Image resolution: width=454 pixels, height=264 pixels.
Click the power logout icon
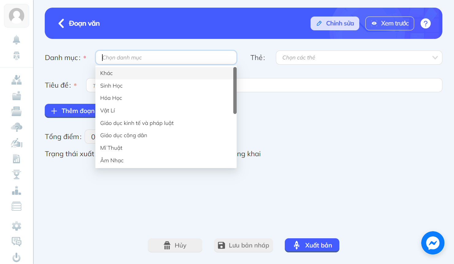pyautogui.click(x=17, y=257)
